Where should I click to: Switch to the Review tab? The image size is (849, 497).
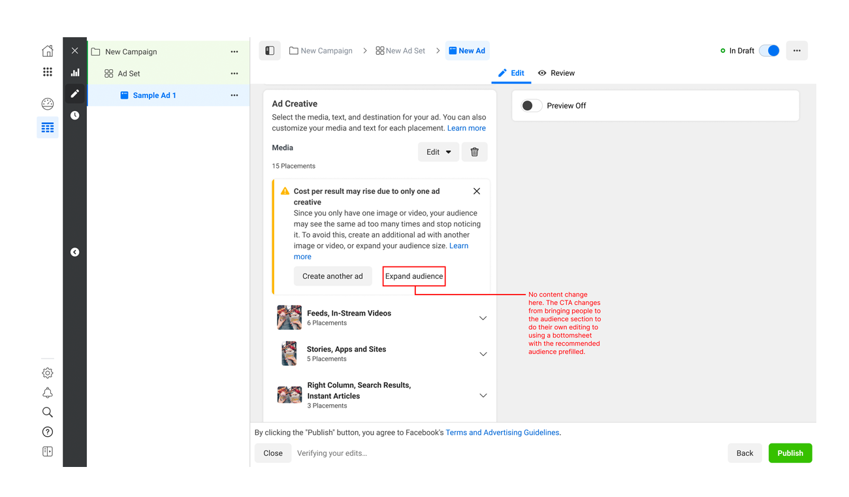coord(556,73)
